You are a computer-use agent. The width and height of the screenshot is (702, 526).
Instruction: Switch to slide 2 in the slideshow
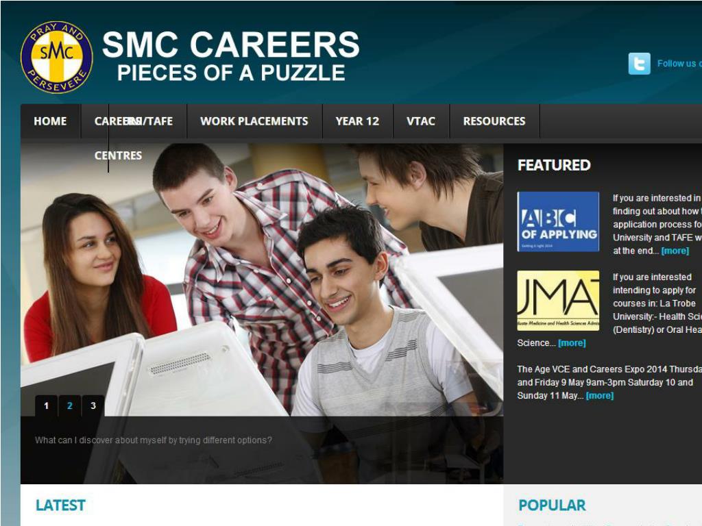(70, 405)
